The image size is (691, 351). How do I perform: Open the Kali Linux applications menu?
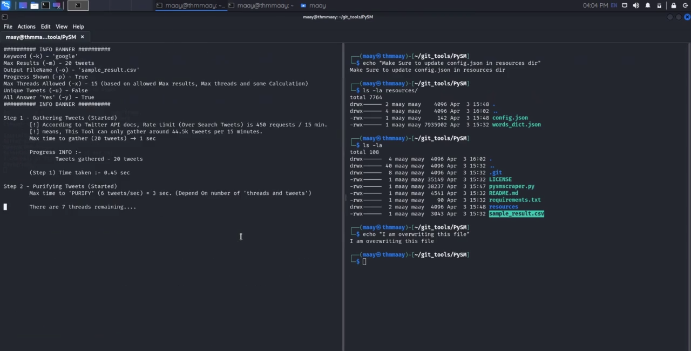5,5
